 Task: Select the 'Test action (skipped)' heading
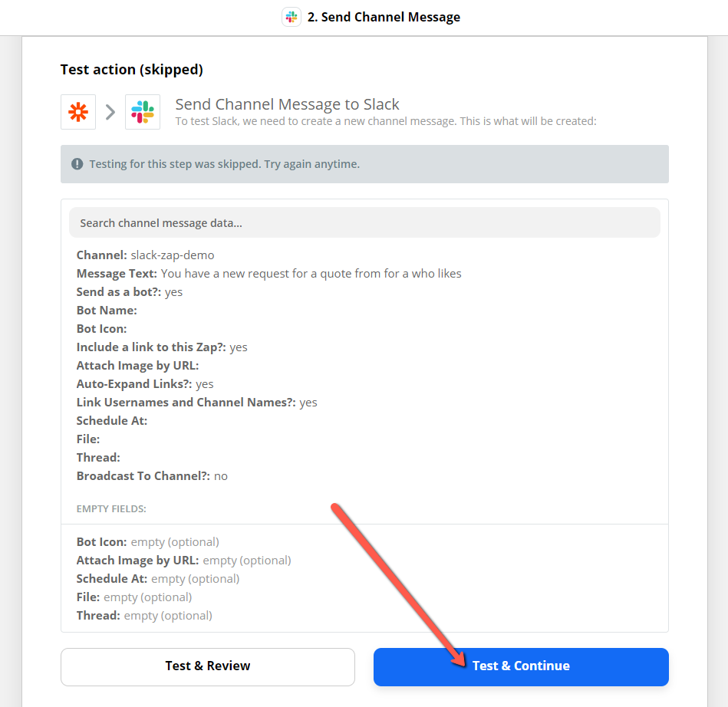(x=132, y=70)
